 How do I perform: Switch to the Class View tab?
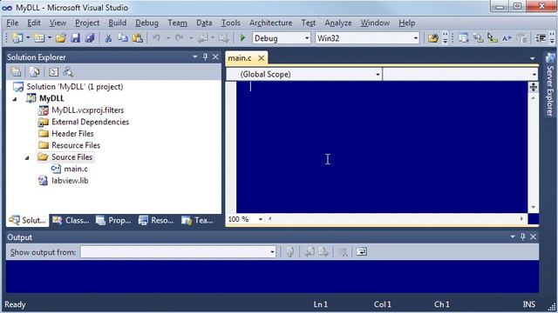pyautogui.click(x=71, y=220)
